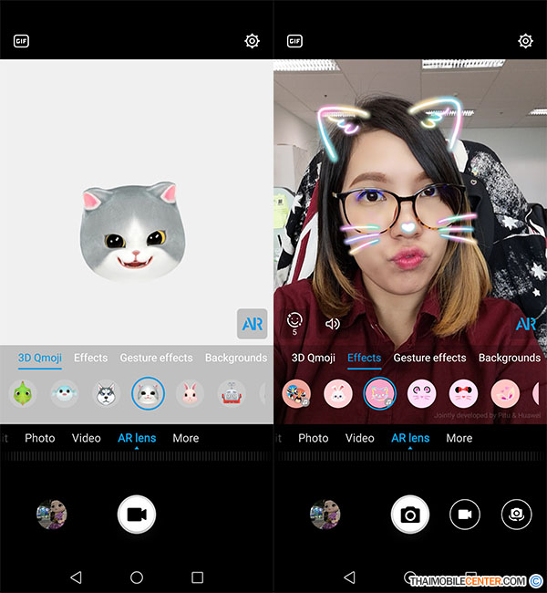Tap recent apps button on left screen
547x593 pixels.
[197, 577]
